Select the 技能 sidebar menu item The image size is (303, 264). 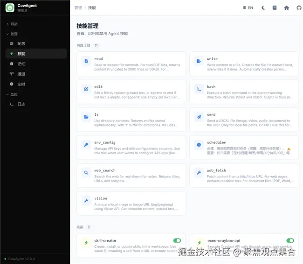click(36, 54)
